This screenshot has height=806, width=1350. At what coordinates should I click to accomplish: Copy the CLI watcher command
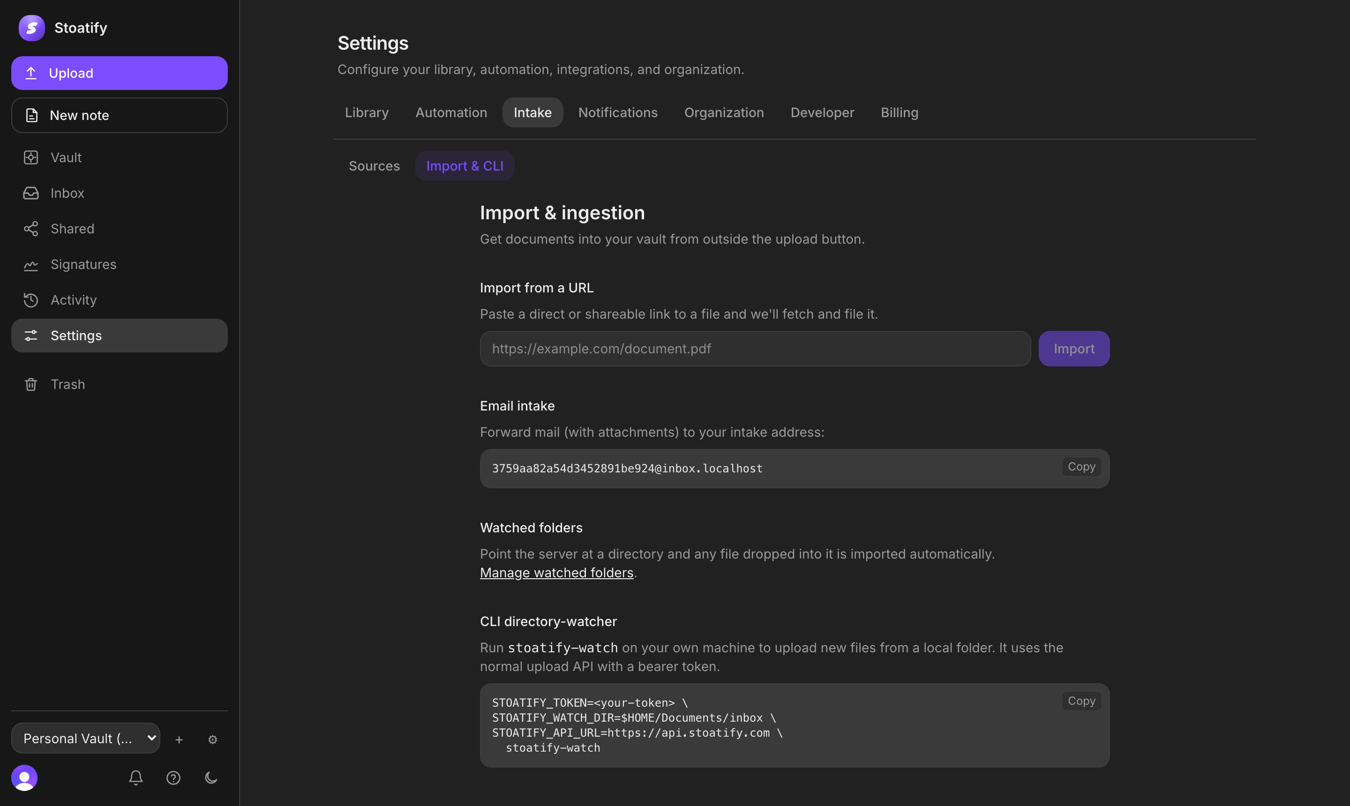pos(1081,701)
